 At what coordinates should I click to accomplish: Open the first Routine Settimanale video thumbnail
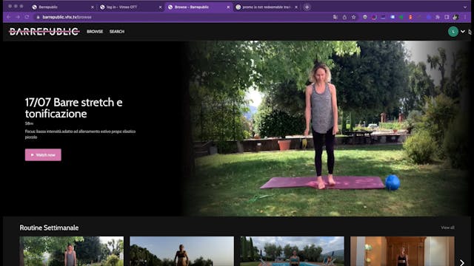(72, 251)
